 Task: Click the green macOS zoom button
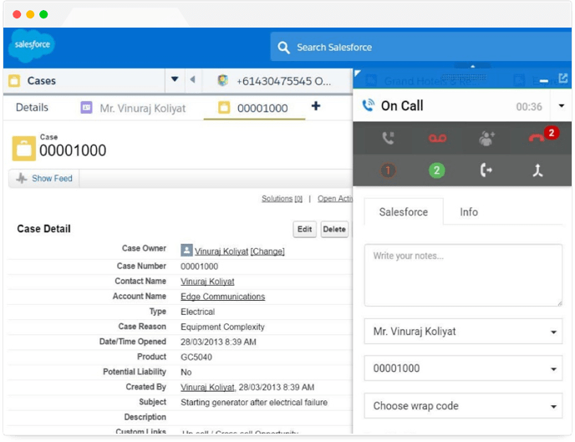43,14
